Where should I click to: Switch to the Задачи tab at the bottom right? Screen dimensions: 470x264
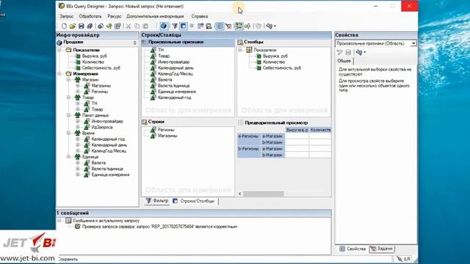pyautogui.click(x=382, y=249)
